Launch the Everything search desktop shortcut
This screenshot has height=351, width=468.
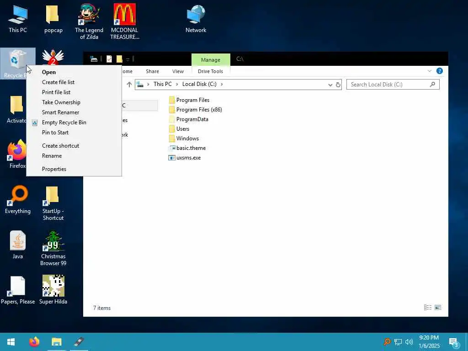(x=18, y=199)
